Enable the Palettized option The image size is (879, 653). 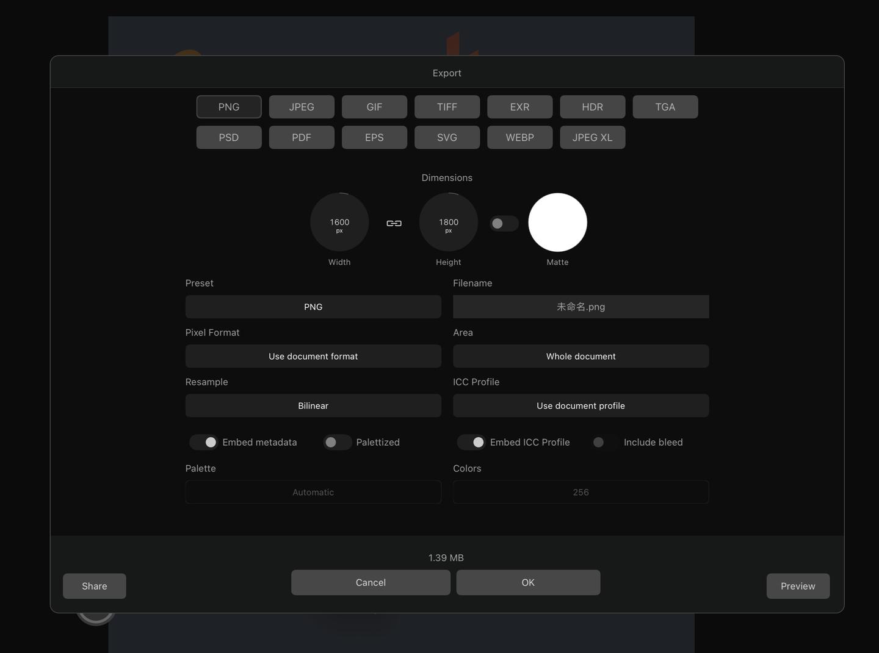pyautogui.click(x=337, y=442)
